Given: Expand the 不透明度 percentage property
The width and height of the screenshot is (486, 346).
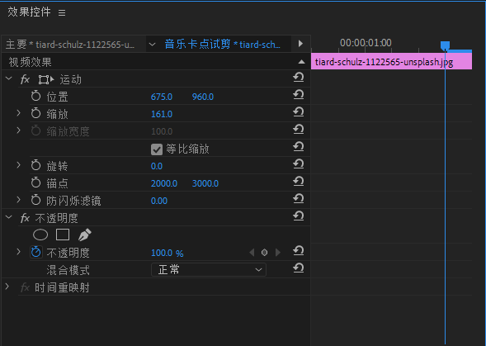Looking at the screenshot, I should pos(19,252).
